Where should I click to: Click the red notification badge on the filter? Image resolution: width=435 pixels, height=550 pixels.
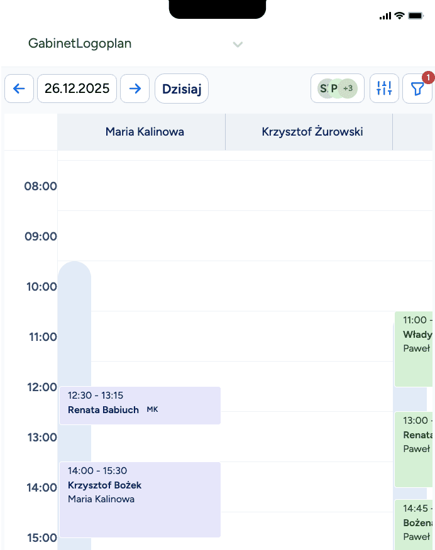428,78
